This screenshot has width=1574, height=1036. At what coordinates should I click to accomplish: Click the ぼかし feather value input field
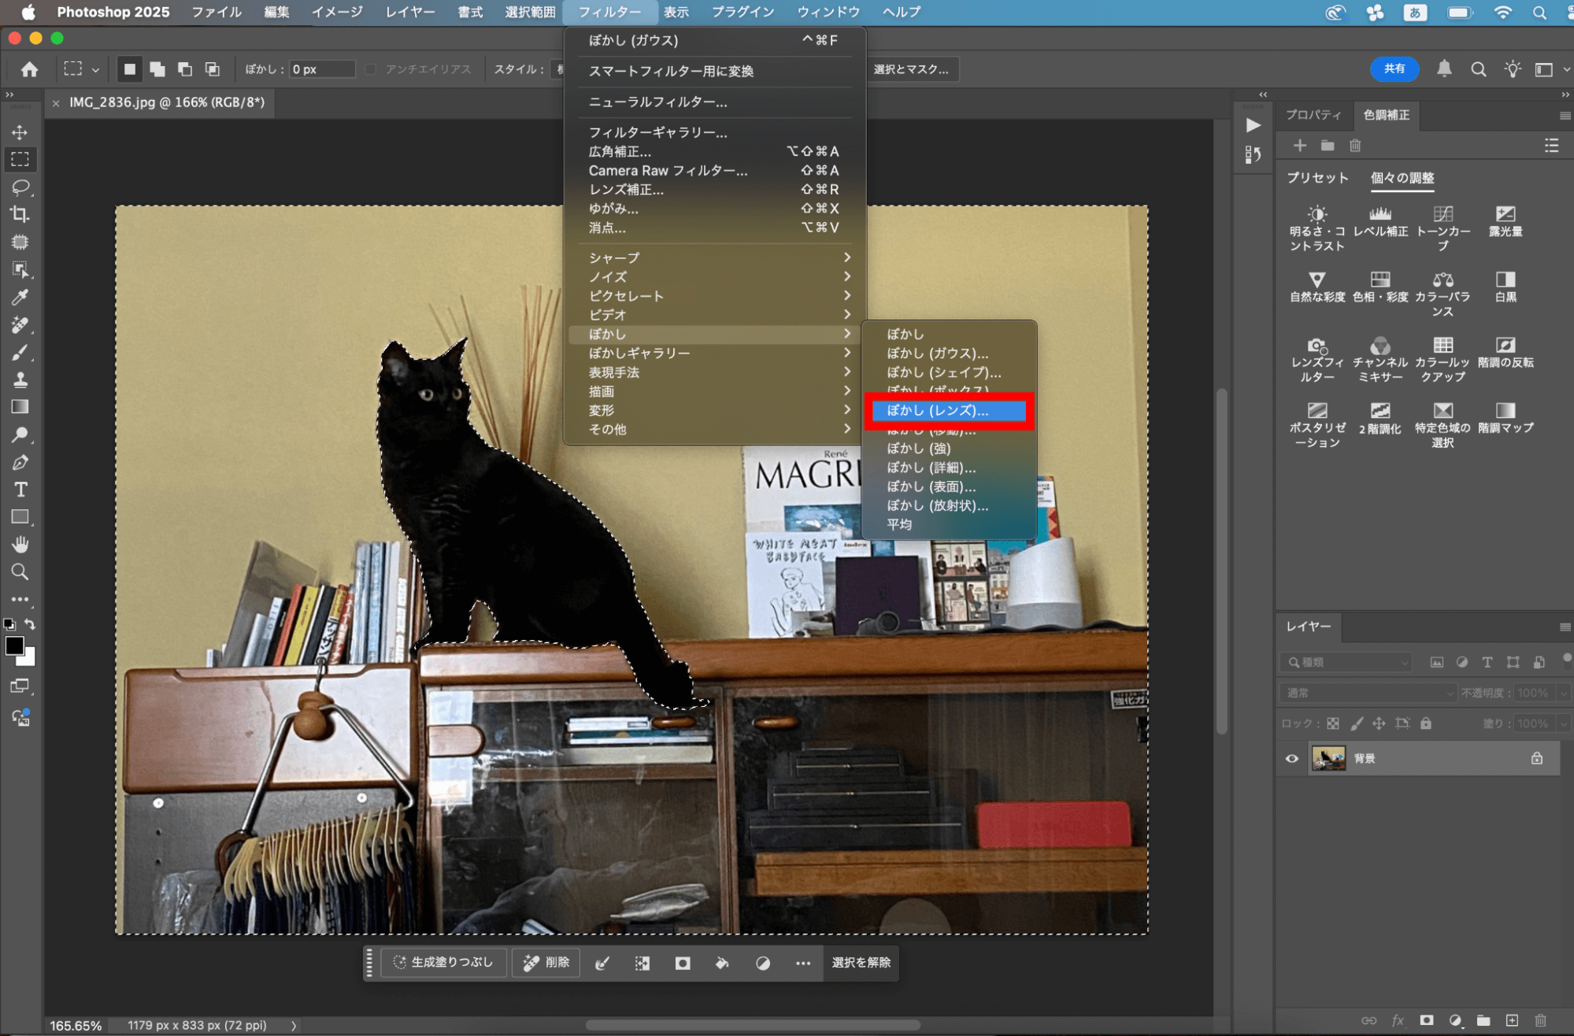[321, 69]
